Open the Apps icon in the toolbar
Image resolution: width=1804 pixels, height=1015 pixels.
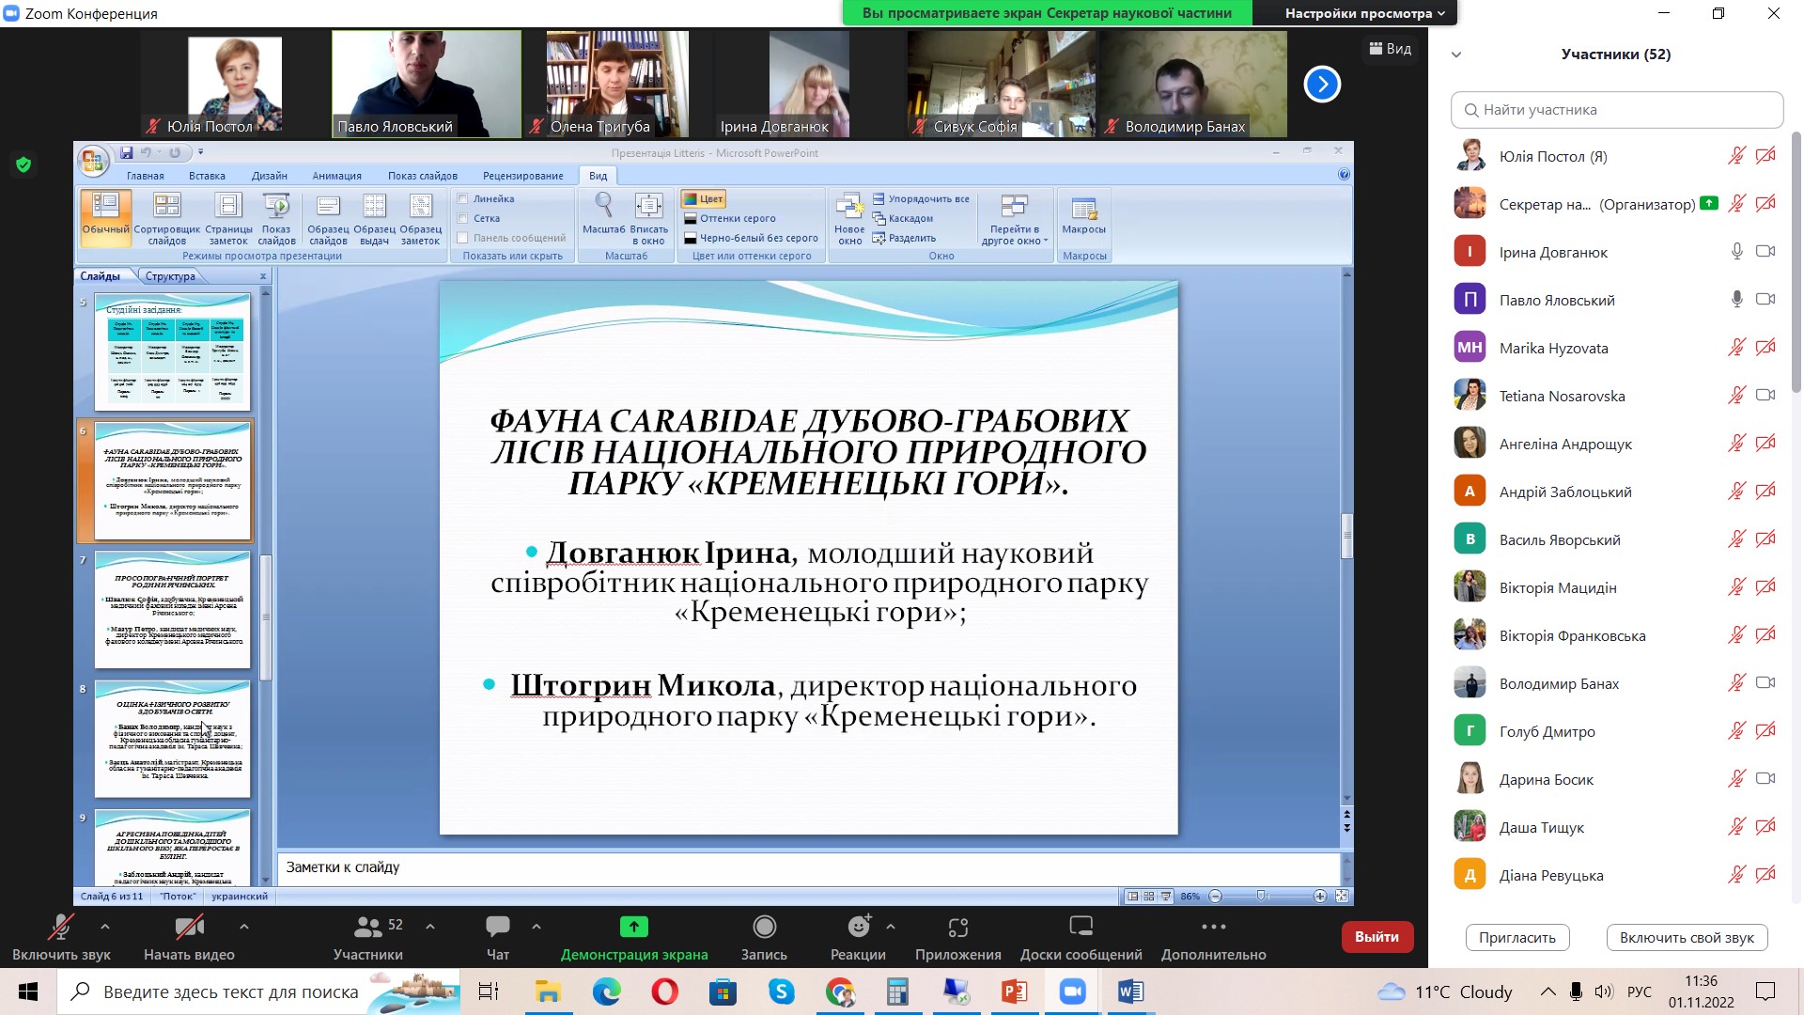(x=957, y=928)
